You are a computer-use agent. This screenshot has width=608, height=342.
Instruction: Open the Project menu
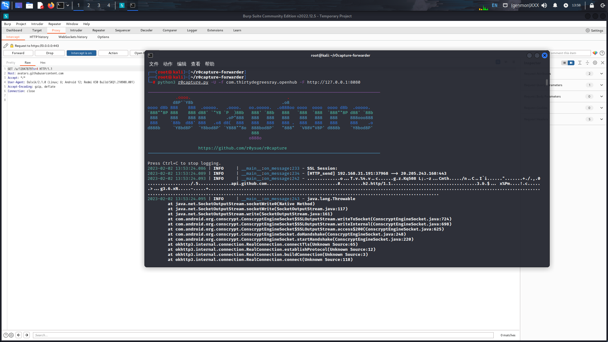[x=21, y=24]
